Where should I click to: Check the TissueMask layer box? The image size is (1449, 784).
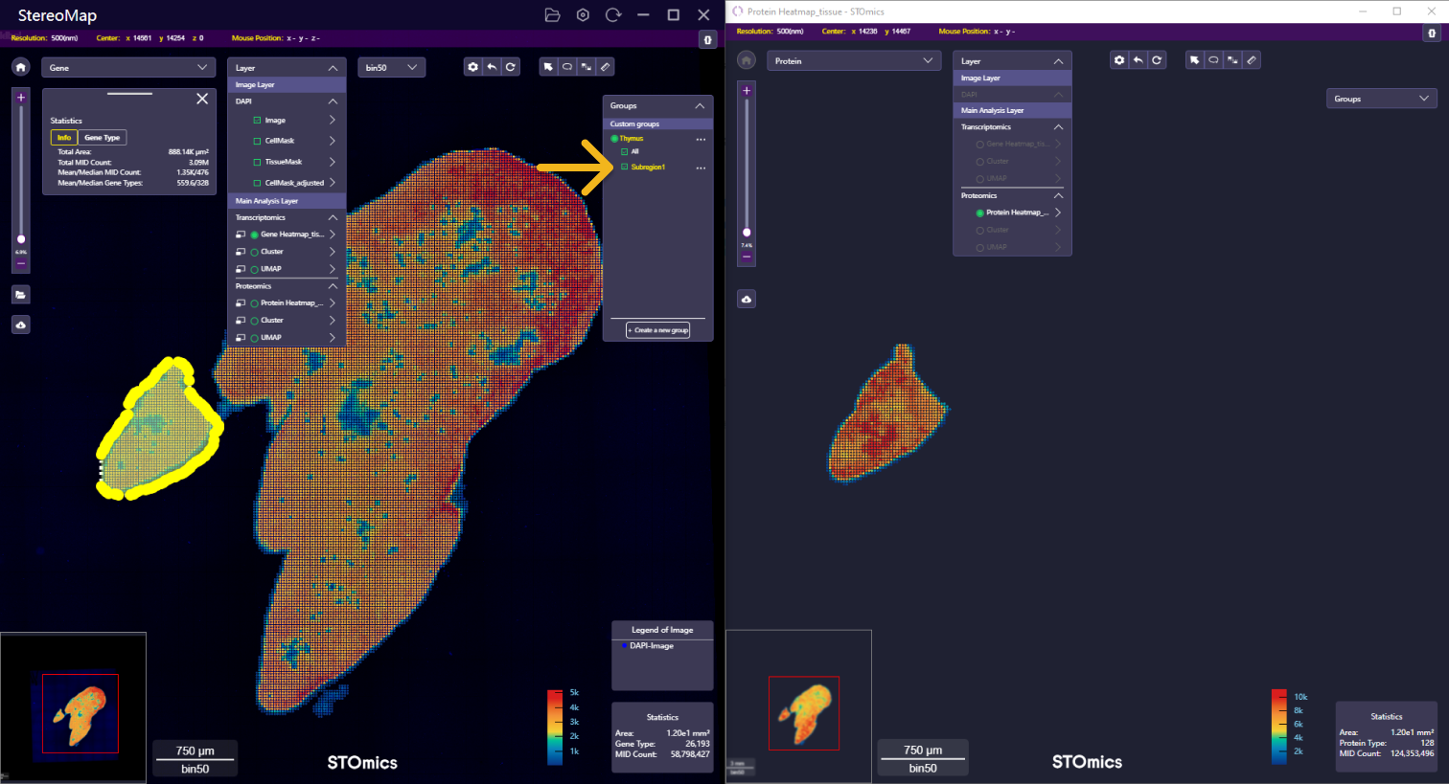coord(257,162)
